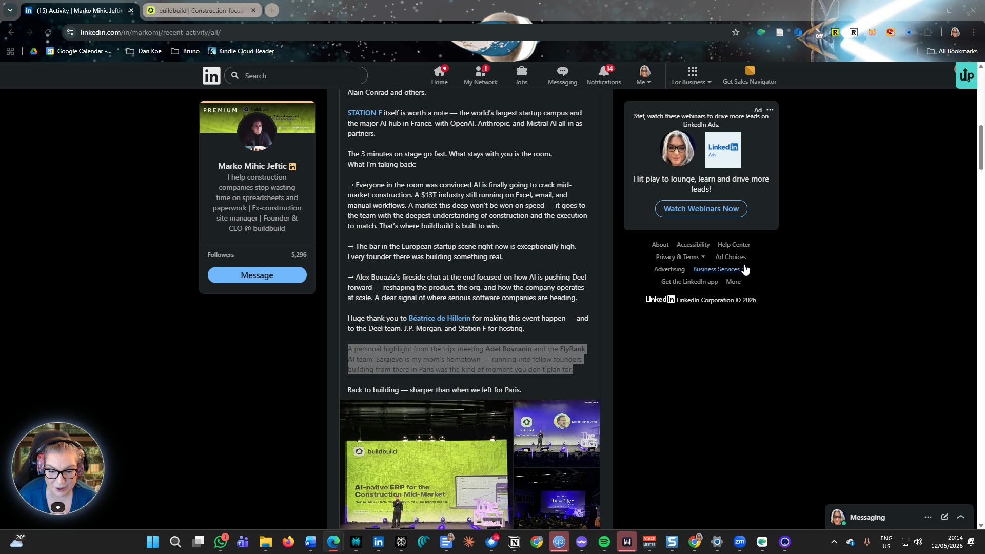The width and height of the screenshot is (985, 554).
Task: Open the Chrome apps grid in bookmarks bar
Action: pyautogui.click(x=10, y=51)
